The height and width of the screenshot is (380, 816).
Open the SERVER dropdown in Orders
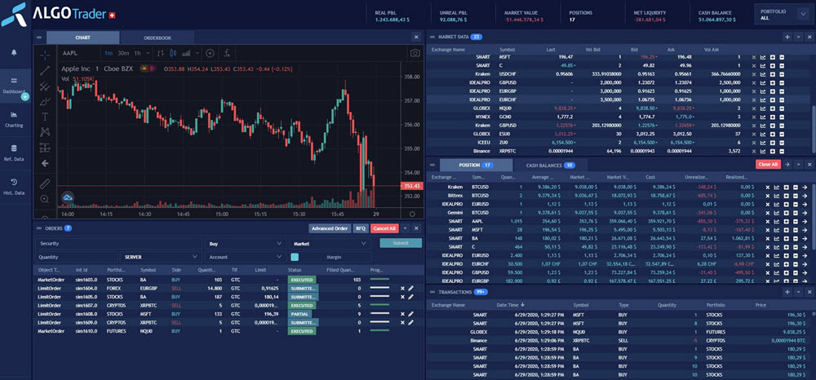[161, 257]
